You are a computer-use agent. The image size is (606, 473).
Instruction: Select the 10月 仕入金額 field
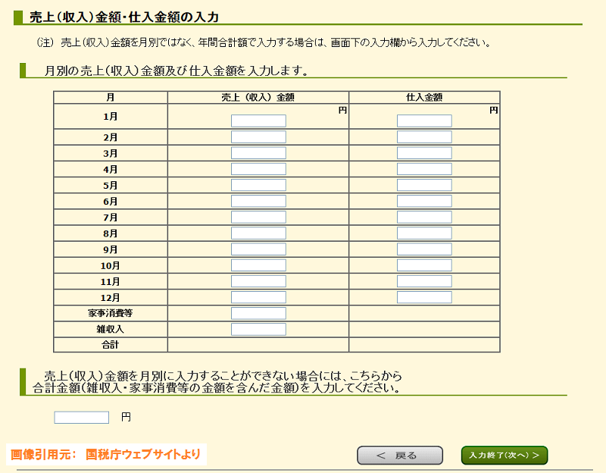(x=424, y=265)
